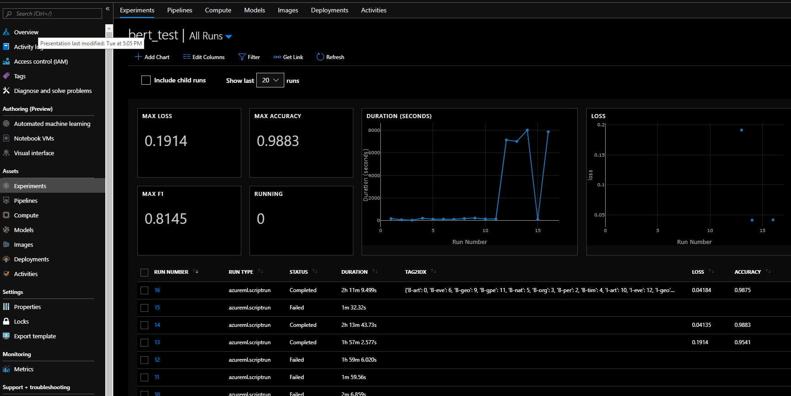Open Pipelines in the sidebar
Screen dimensions: 791x396
coord(26,201)
